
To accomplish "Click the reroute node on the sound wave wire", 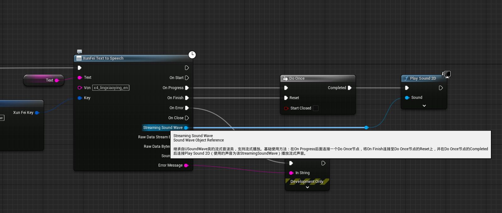I will pyautogui.click(x=366, y=127).
